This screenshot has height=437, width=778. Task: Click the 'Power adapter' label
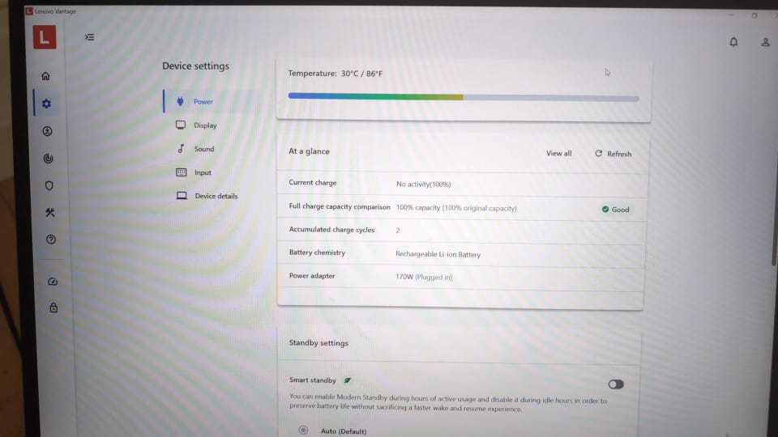coord(311,275)
